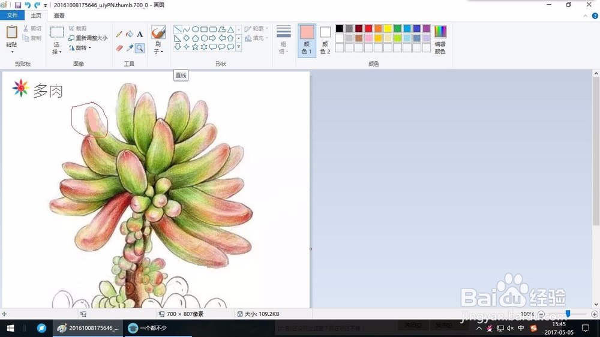Switch to the View (查看) tab

(x=59, y=16)
